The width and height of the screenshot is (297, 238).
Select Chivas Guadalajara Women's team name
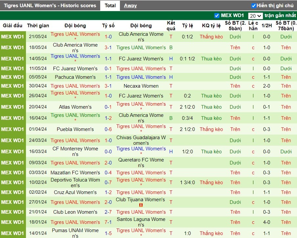tap(141, 140)
